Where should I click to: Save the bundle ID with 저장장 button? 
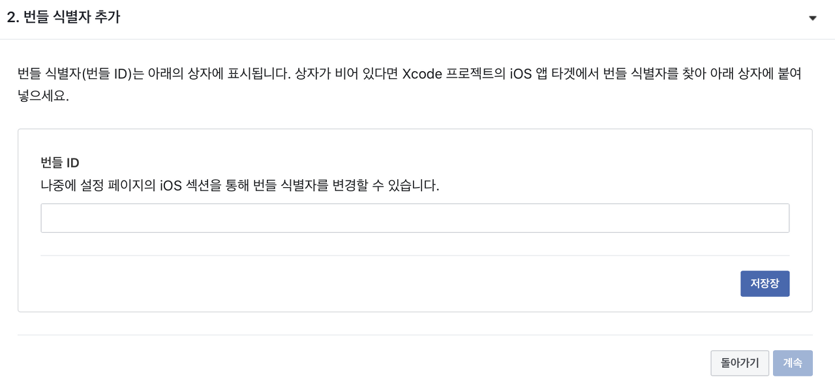[765, 284]
